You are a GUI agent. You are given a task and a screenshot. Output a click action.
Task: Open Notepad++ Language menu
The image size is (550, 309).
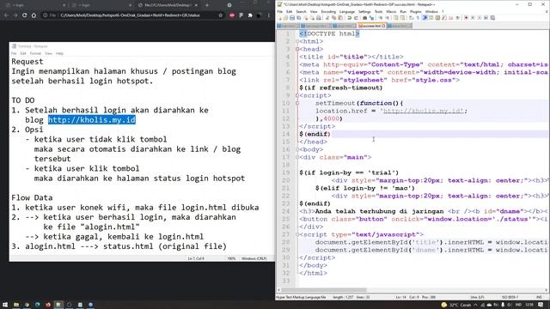(347, 11)
